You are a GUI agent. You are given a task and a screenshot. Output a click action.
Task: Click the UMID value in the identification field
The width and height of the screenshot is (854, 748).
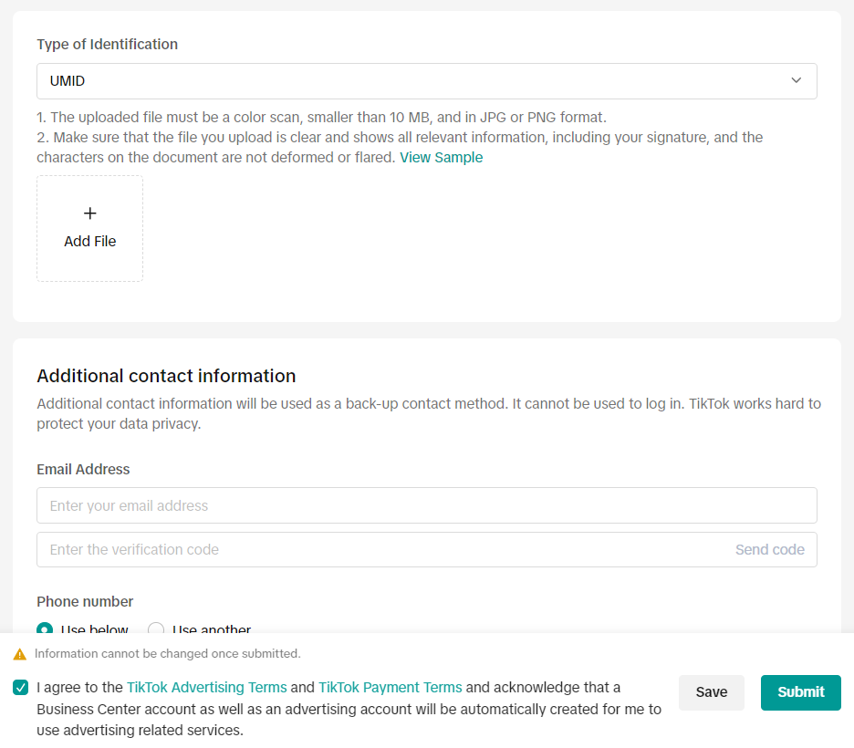(x=68, y=81)
